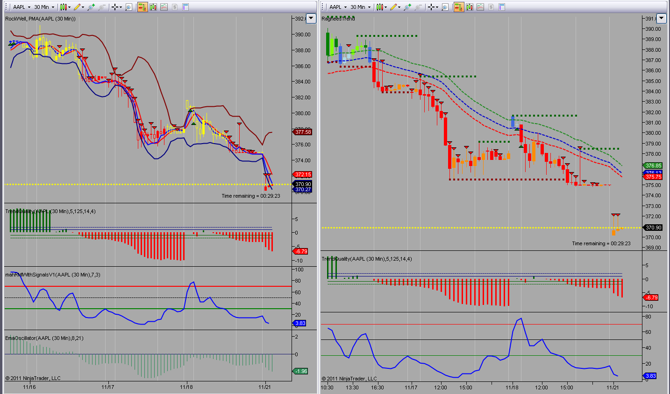Zoom in on the left AAPL chart
Image resolution: width=670 pixels, height=394 pixels.
tap(91, 7)
